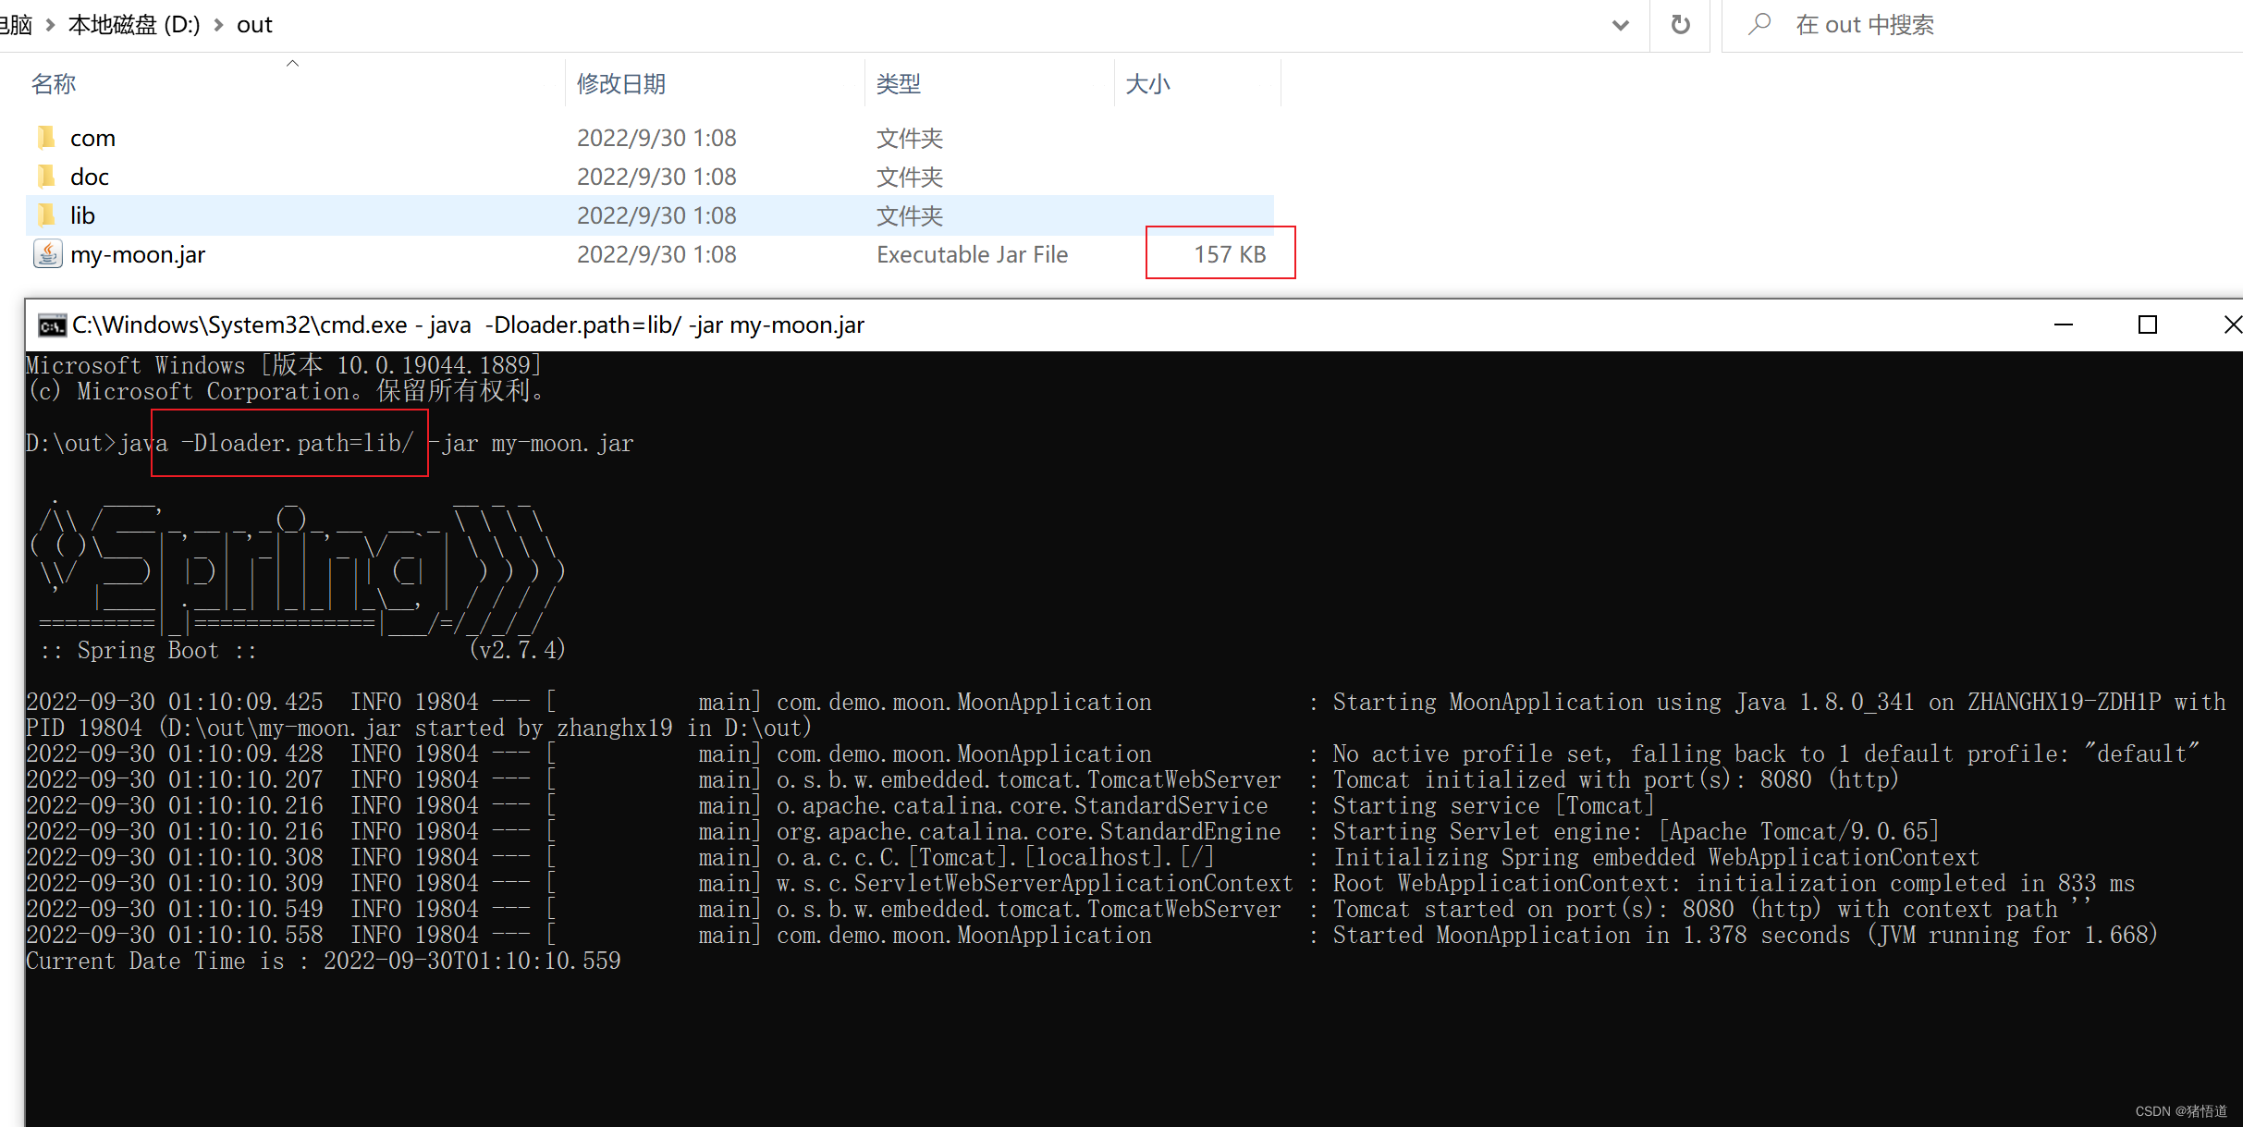Viewport: 2243px width, 1127px height.
Task: Expand the address bar history dropdown
Action: click(1620, 25)
